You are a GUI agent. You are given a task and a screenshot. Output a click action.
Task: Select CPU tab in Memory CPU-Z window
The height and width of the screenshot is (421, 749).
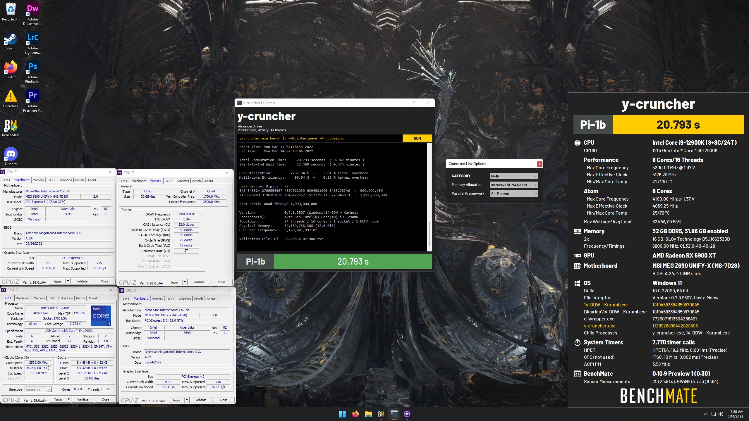[x=124, y=181]
